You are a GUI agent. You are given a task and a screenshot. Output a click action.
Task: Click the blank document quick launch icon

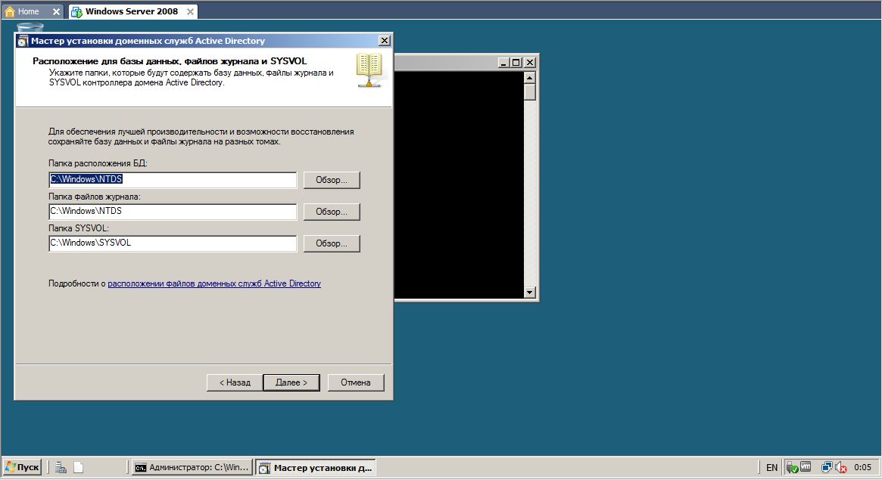click(79, 467)
